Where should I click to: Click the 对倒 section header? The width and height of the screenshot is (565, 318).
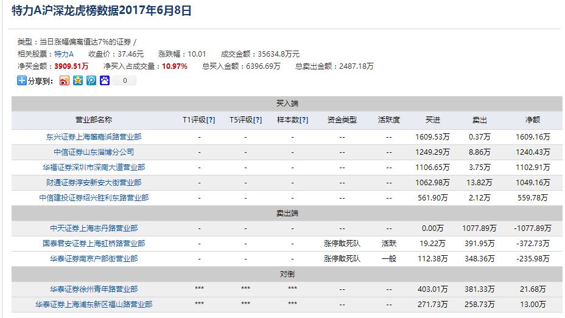[x=287, y=274]
